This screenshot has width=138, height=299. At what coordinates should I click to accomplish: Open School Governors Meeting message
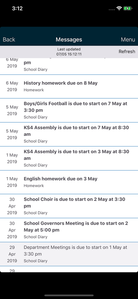[69, 230]
